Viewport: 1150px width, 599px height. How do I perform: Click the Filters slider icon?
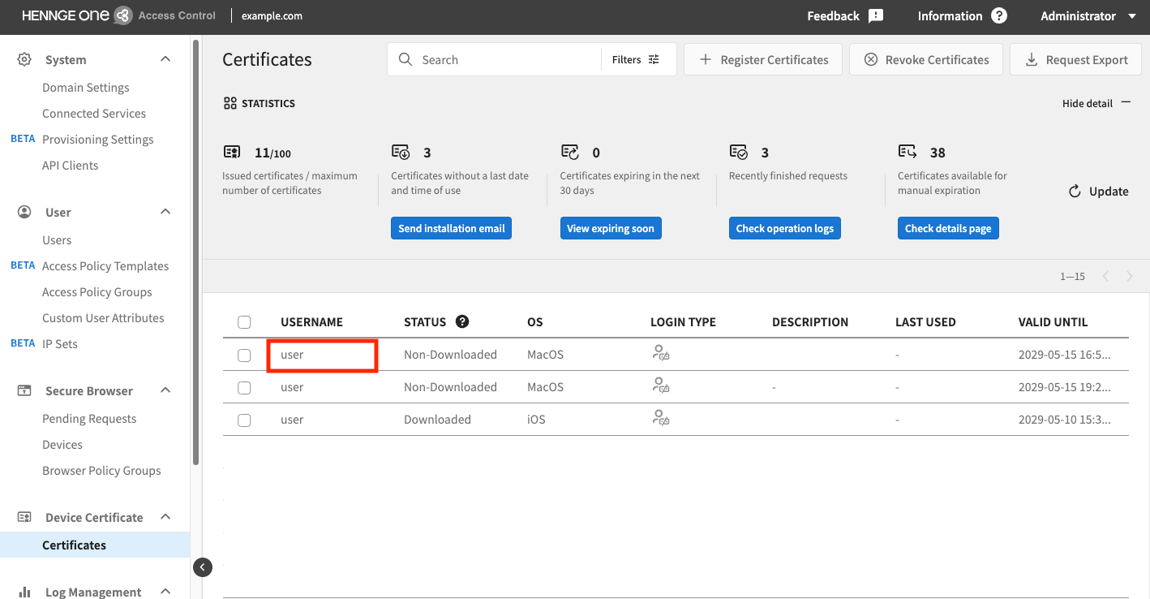click(654, 59)
